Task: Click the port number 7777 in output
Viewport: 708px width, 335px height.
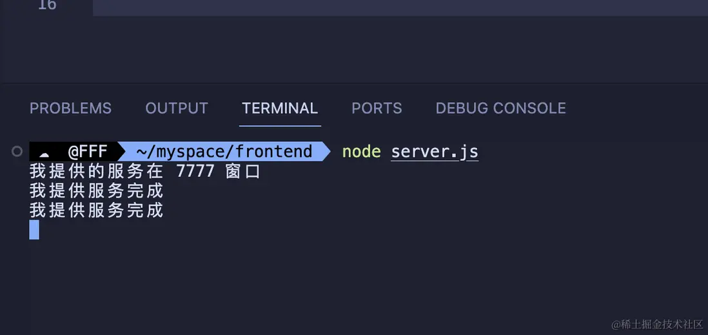Action: coord(195,172)
